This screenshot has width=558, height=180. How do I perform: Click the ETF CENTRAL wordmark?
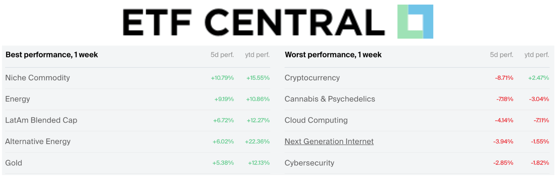(x=254, y=22)
